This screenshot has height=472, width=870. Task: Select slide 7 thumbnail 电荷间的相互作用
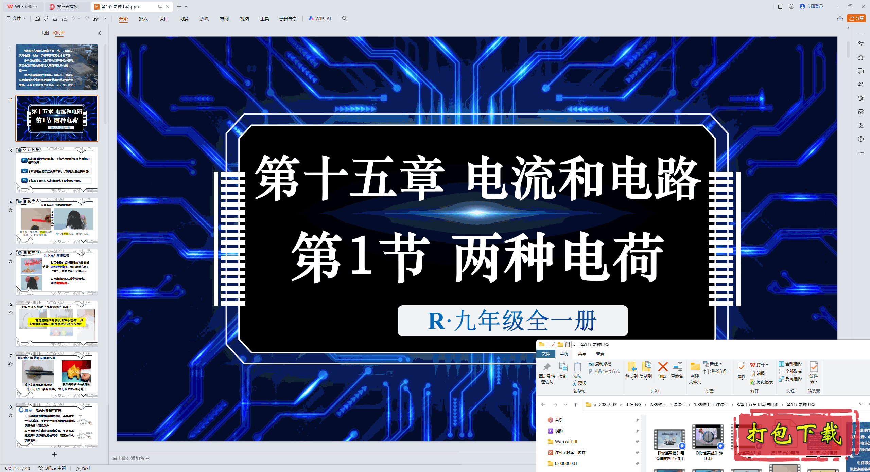pyautogui.click(x=57, y=375)
